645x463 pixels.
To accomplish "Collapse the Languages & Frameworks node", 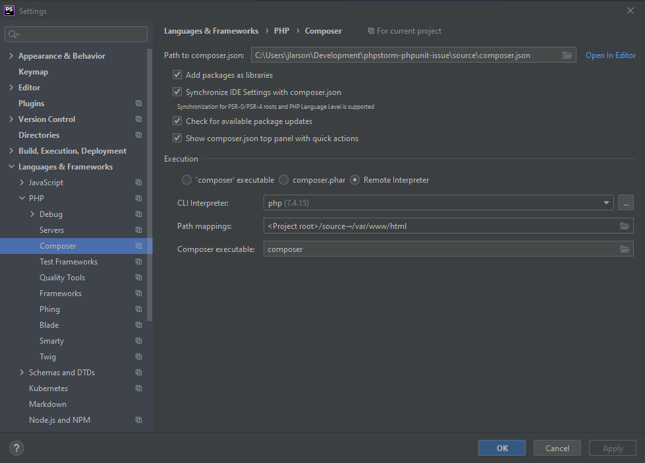I will tap(11, 166).
